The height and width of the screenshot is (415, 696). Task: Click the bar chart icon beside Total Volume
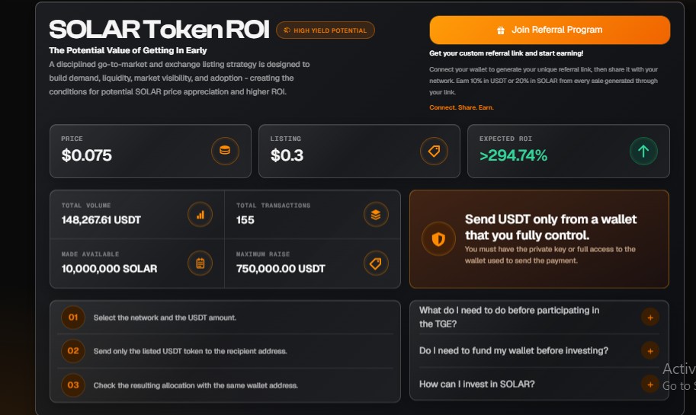[200, 215]
